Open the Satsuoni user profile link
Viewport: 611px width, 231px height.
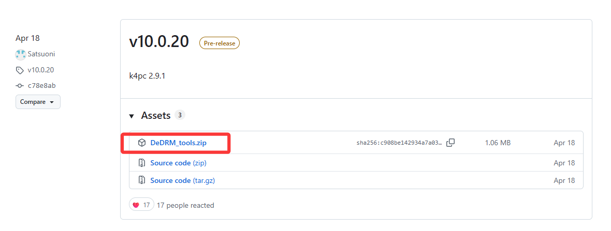[41, 54]
